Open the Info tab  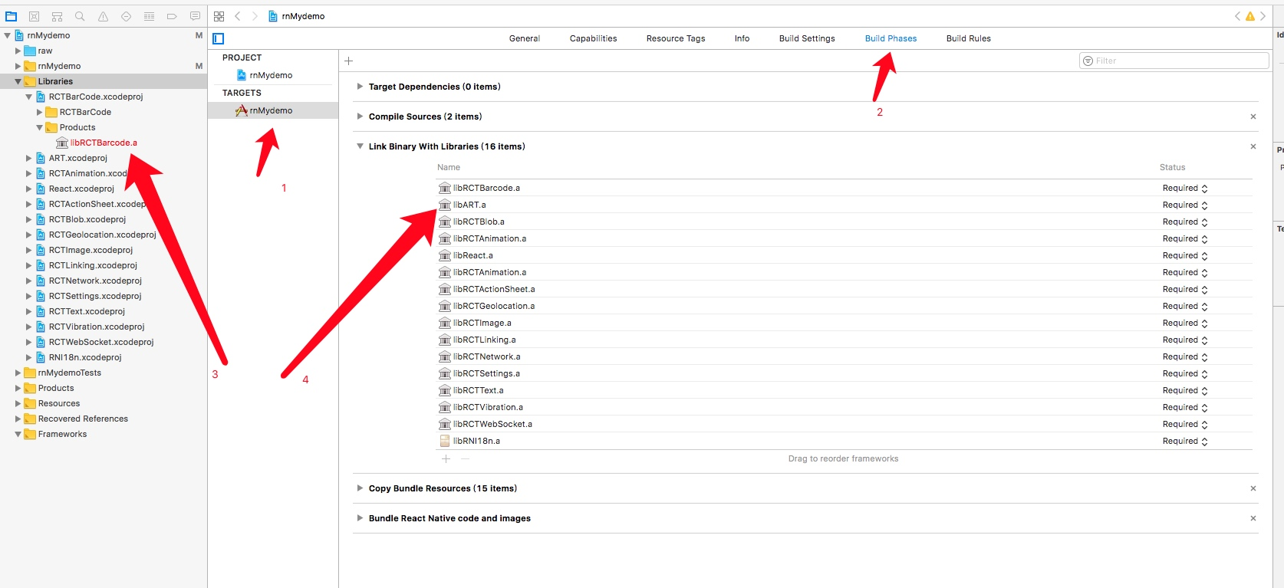(x=742, y=38)
